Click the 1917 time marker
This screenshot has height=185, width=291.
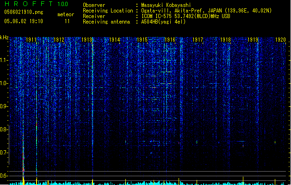point(198,40)
